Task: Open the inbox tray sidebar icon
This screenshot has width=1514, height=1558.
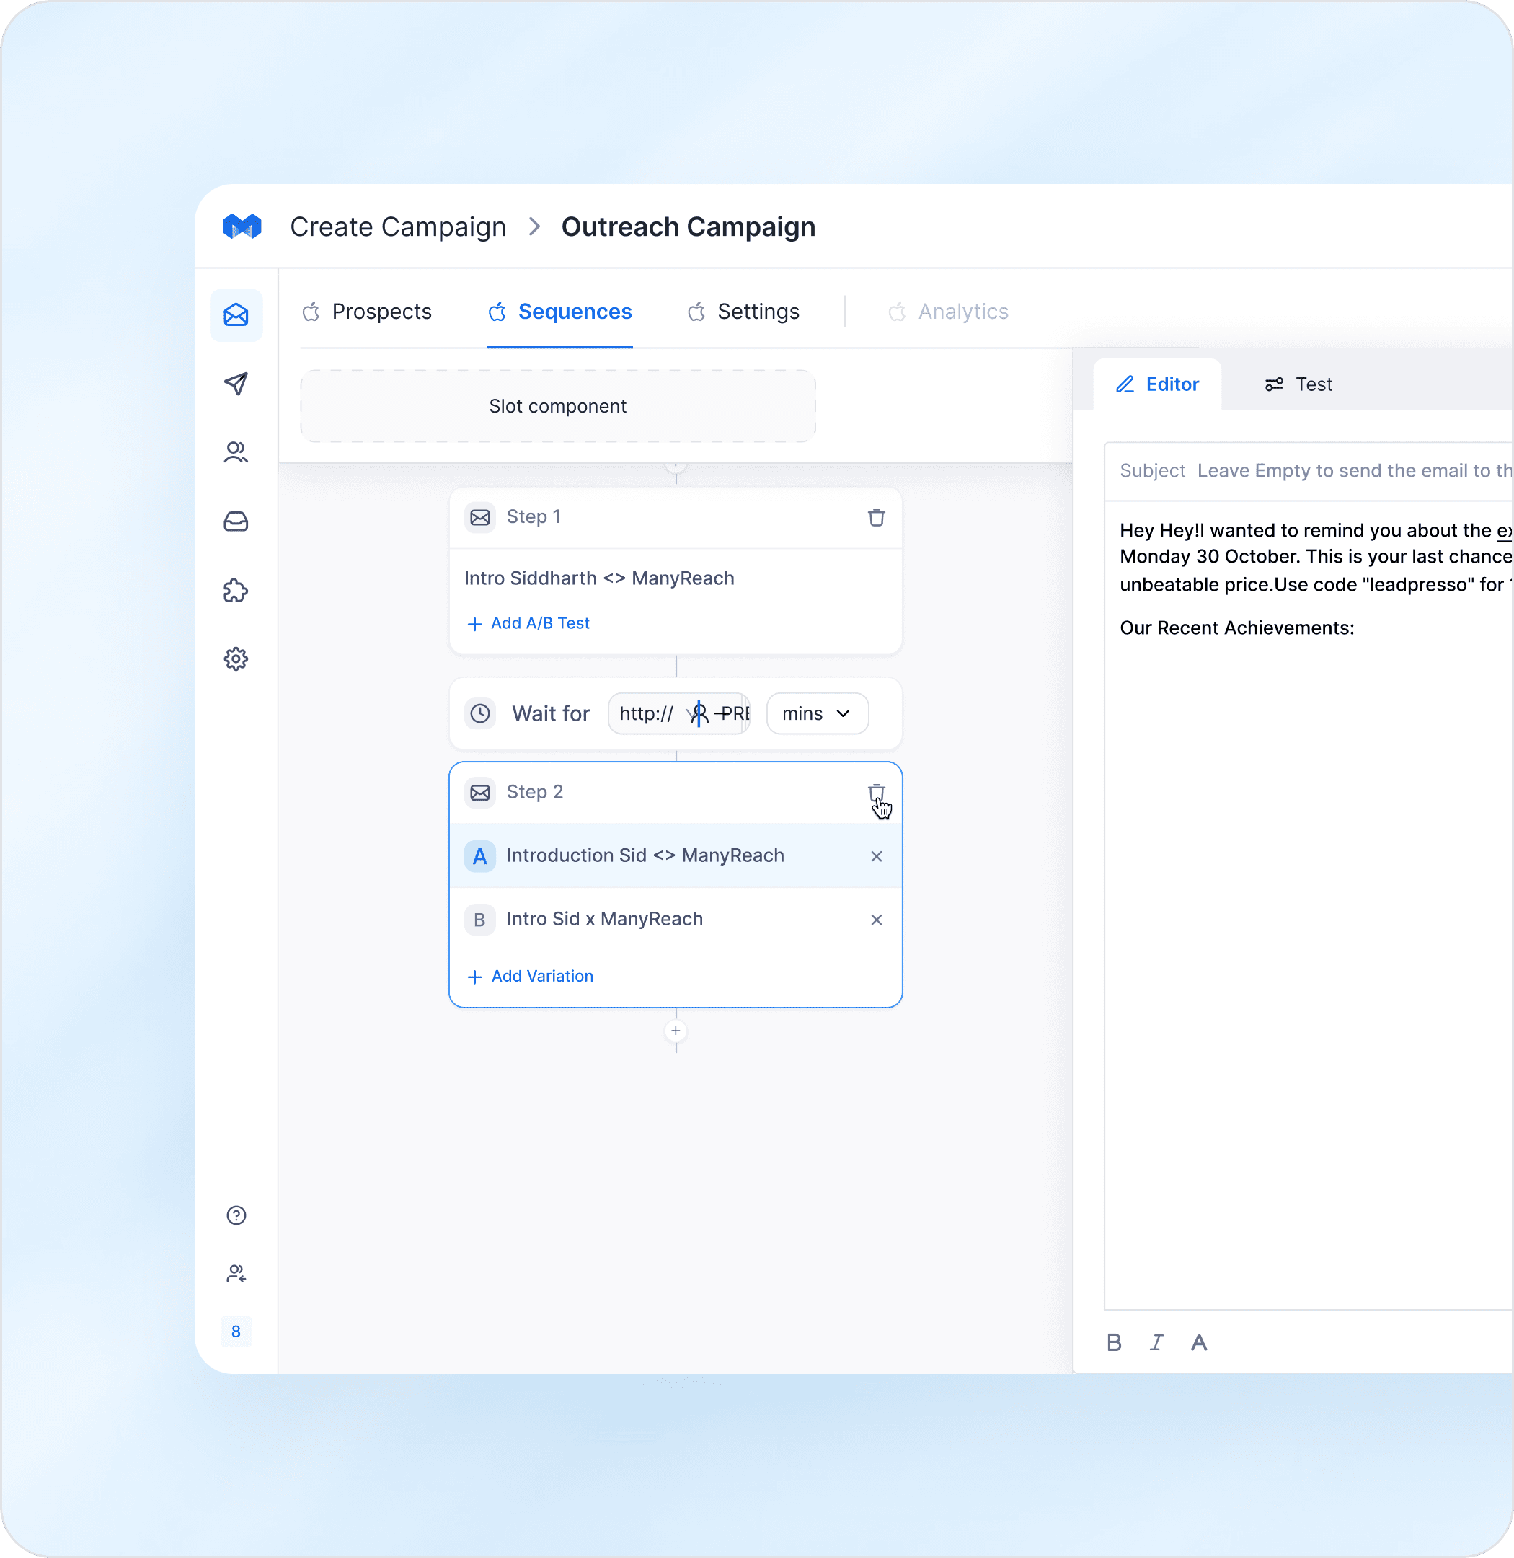Action: (236, 521)
